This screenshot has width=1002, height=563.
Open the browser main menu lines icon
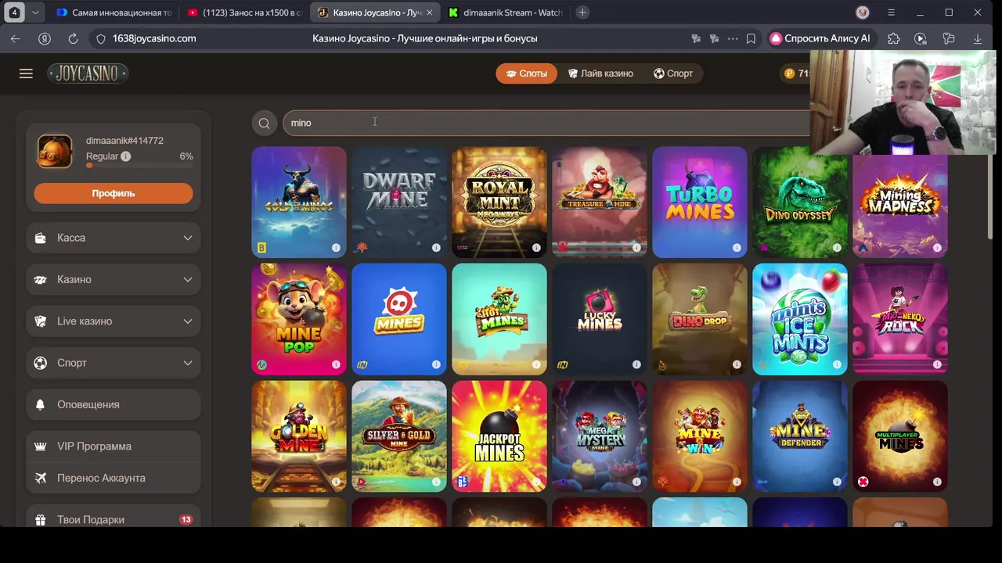tap(891, 13)
